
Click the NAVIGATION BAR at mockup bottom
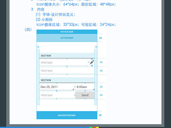click(x=67, y=115)
